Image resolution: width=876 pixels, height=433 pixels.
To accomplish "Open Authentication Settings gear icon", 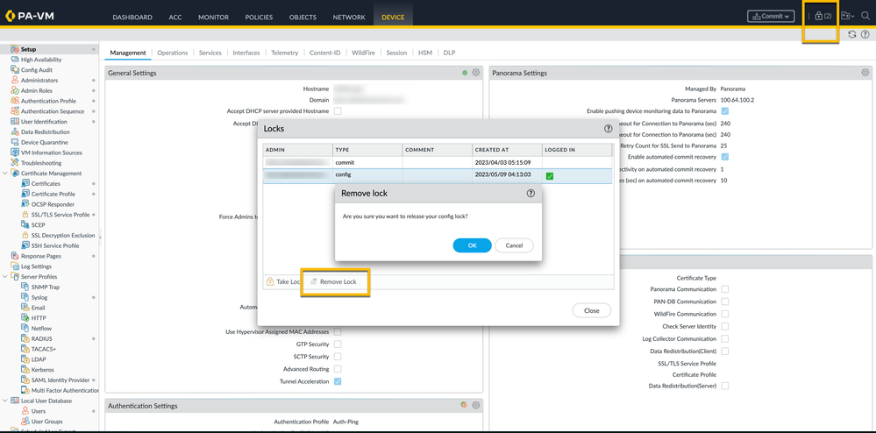I will pyautogui.click(x=476, y=406).
